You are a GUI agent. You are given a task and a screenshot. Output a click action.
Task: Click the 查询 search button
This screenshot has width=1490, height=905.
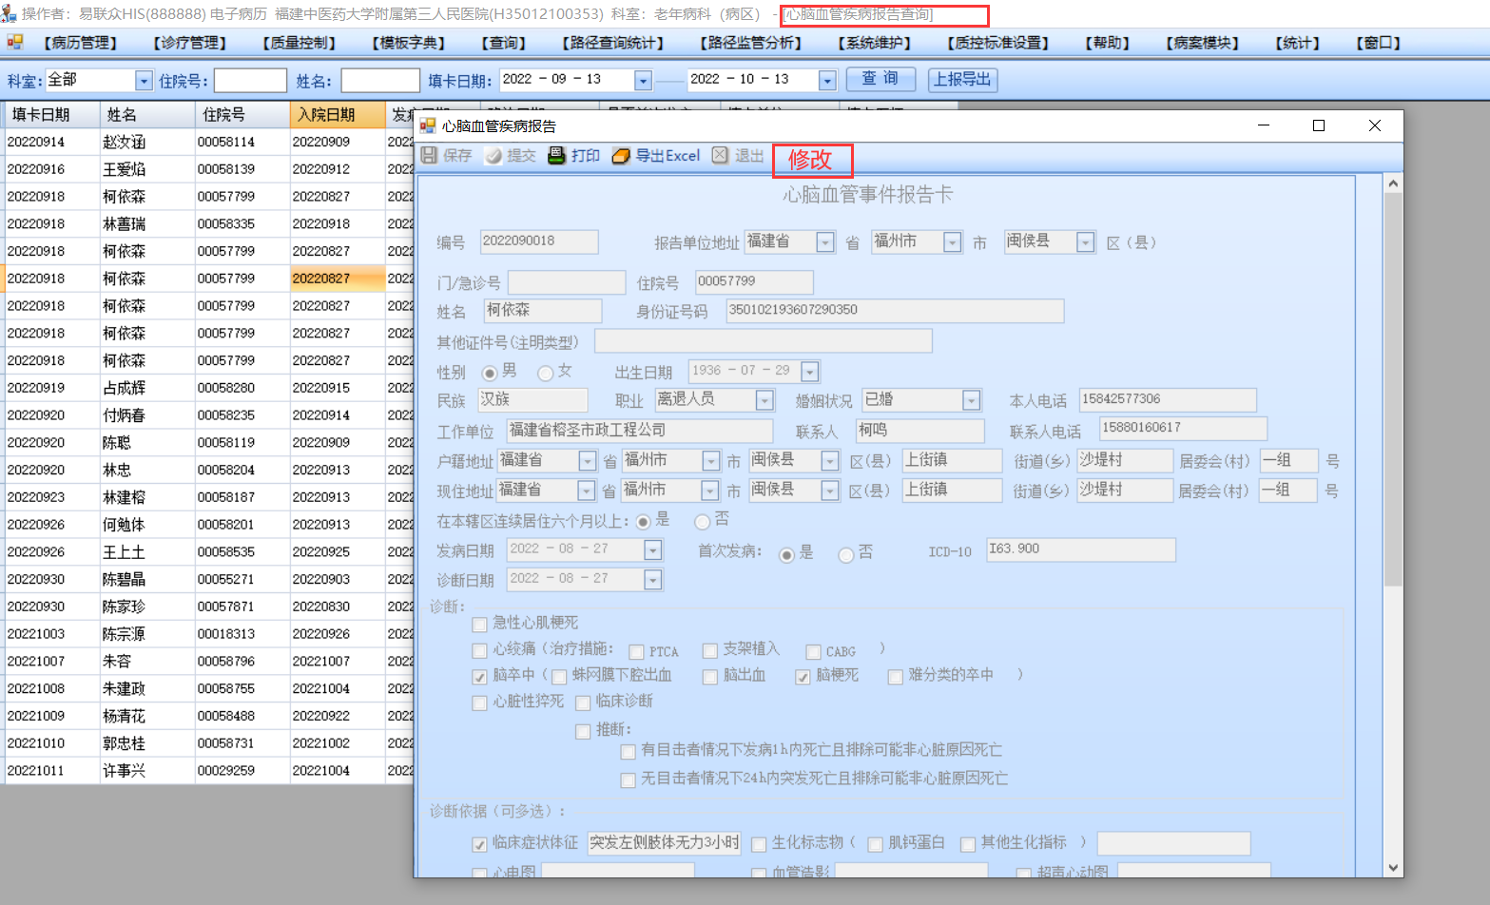pyautogui.click(x=880, y=79)
